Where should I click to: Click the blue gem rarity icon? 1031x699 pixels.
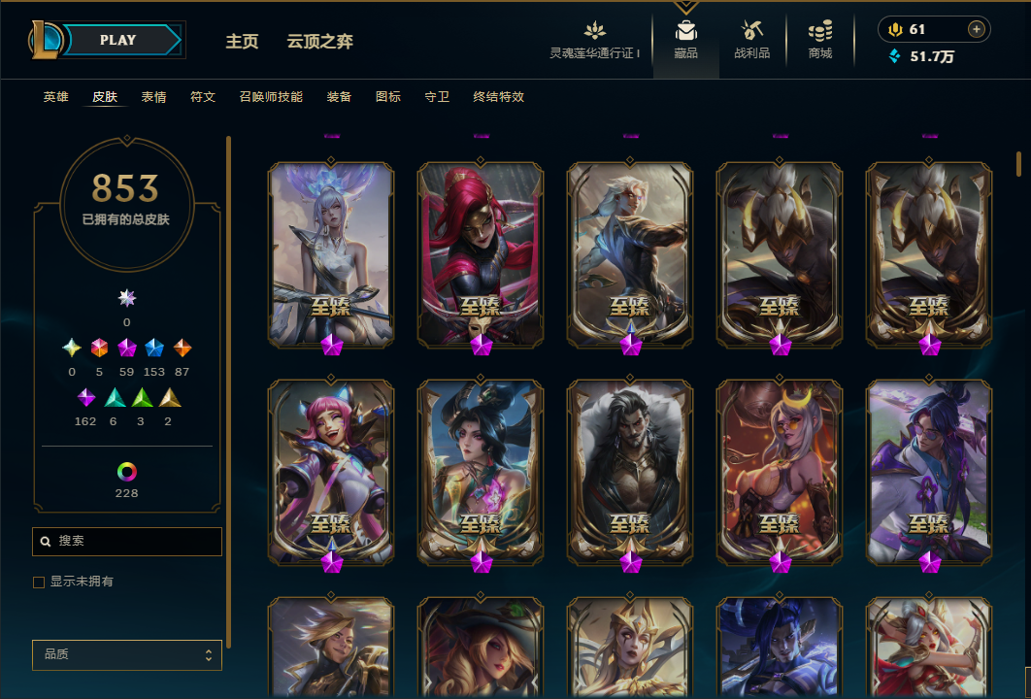coord(153,348)
